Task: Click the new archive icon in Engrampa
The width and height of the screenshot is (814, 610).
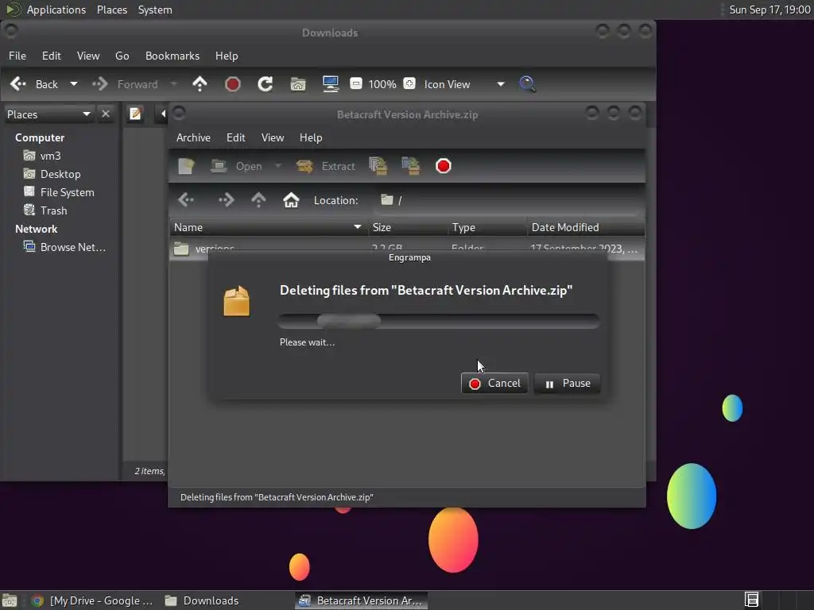Action: pos(186,166)
